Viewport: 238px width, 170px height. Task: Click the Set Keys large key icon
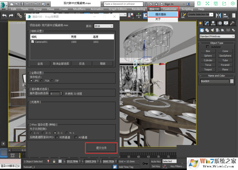(x=145, y=163)
